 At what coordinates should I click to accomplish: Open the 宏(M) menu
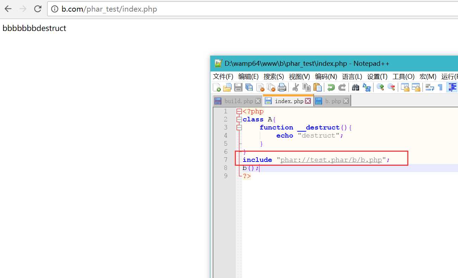click(x=428, y=76)
